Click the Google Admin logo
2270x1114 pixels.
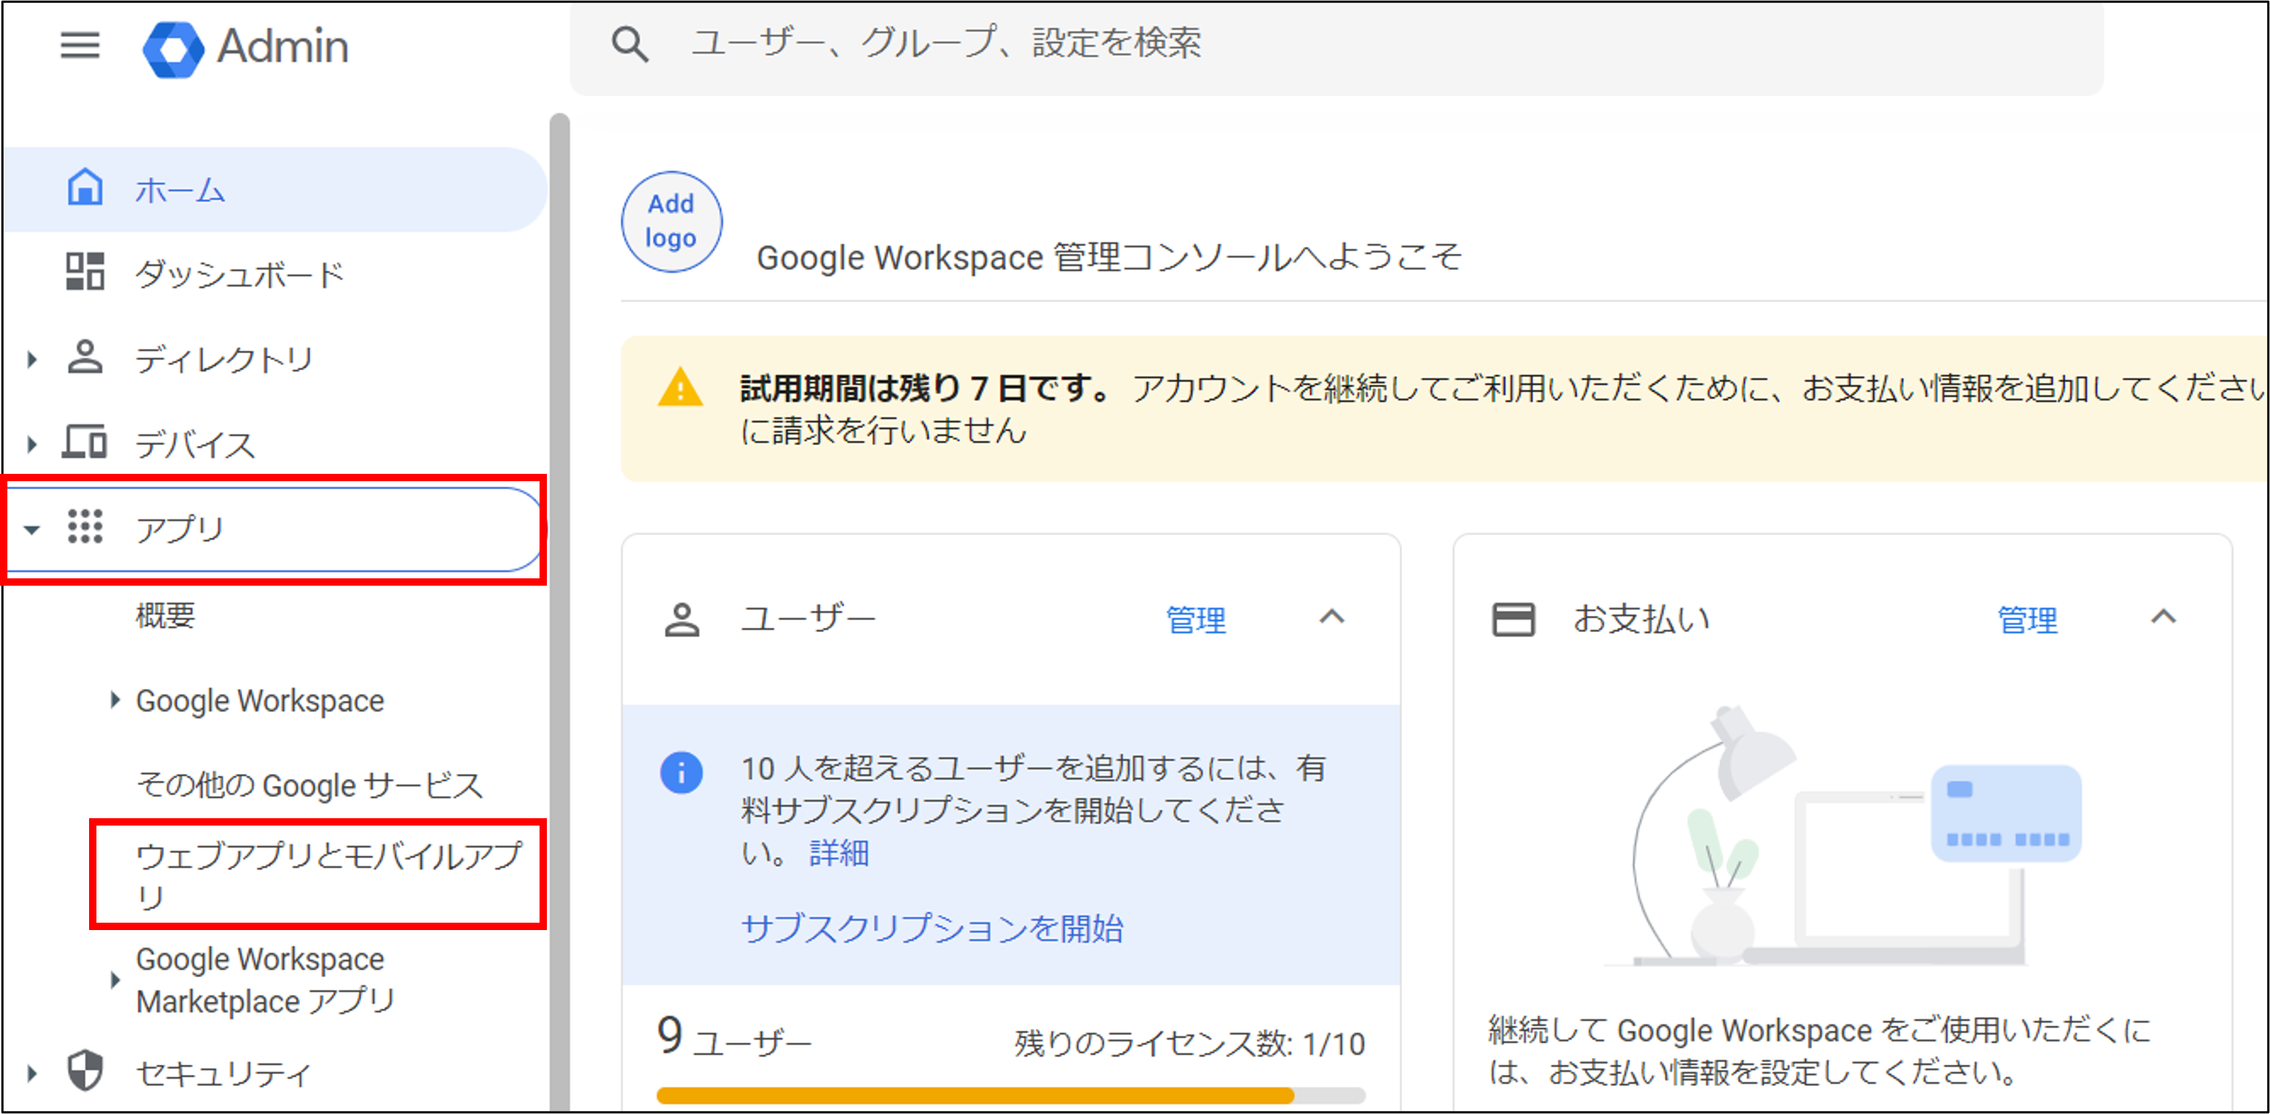click(173, 49)
